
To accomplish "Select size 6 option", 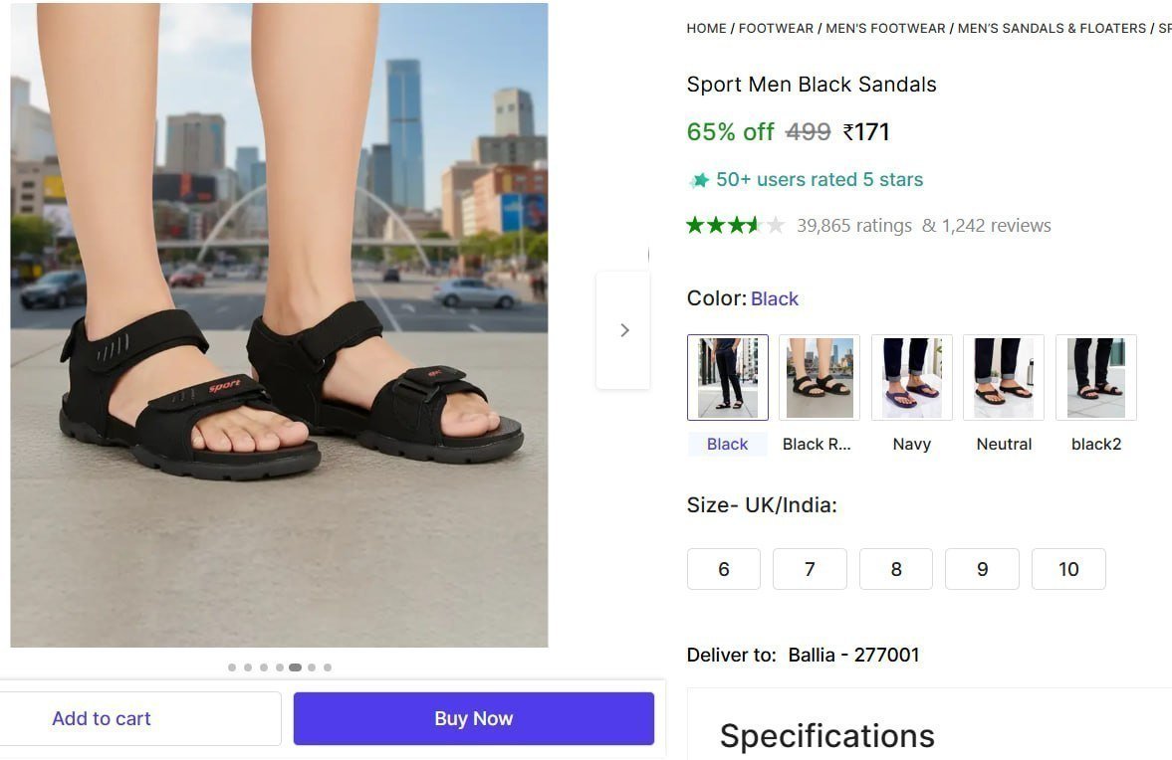I will 723,569.
